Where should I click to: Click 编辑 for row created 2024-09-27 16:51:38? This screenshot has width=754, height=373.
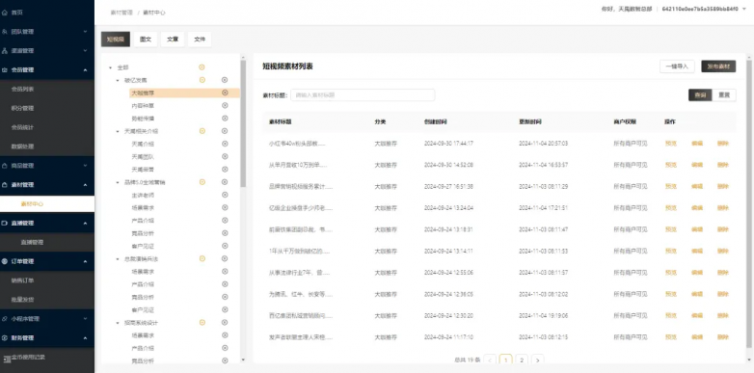697,187
